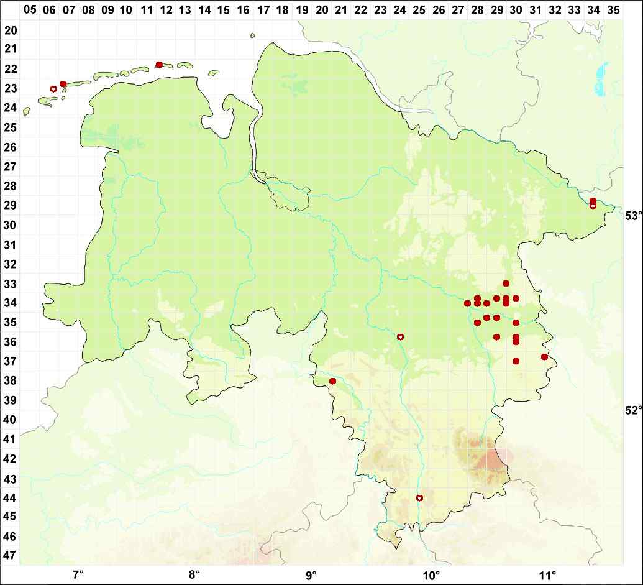The width and height of the screenshot is (643, 585).
Task: Click the 52° latitude label
Action: click(x=633, y=410)
